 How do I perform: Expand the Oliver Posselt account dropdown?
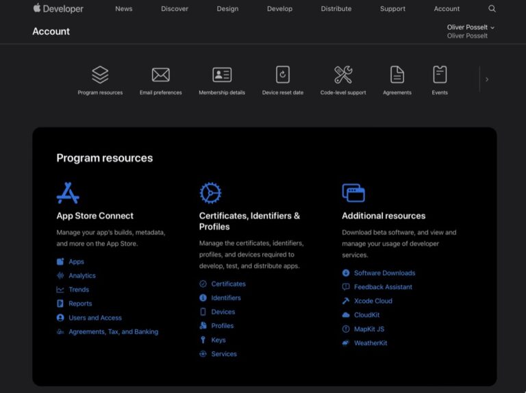(471, 27)
